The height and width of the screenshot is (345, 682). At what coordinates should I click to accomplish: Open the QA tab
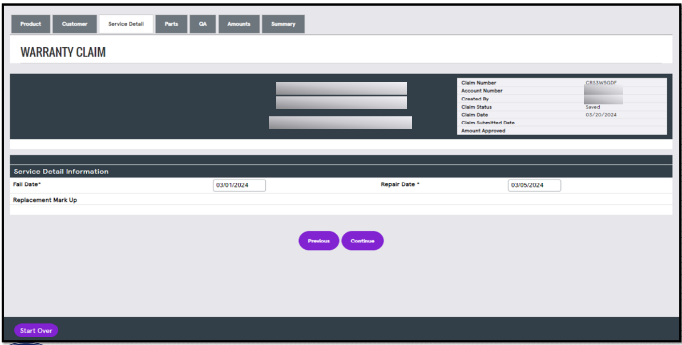click(x=203, y=23)
